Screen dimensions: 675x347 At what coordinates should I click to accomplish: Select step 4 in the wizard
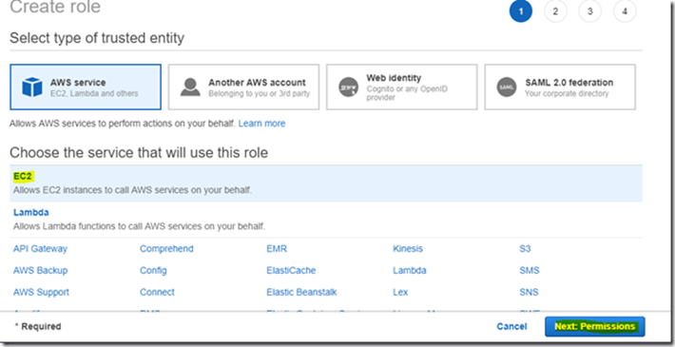click(625, 11)
